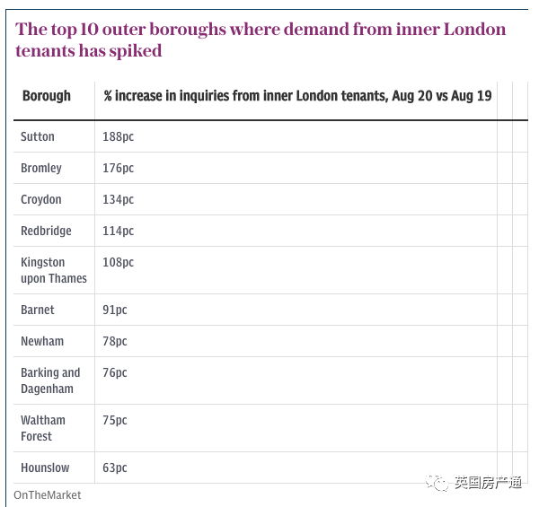Click the 英国房产通 watermark text
This screenshot has width=539, height=507.
click(488, 482)
